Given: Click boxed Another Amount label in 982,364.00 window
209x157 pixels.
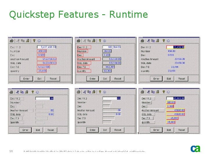Looking at the screenshot, I should [x=89, y=59].
